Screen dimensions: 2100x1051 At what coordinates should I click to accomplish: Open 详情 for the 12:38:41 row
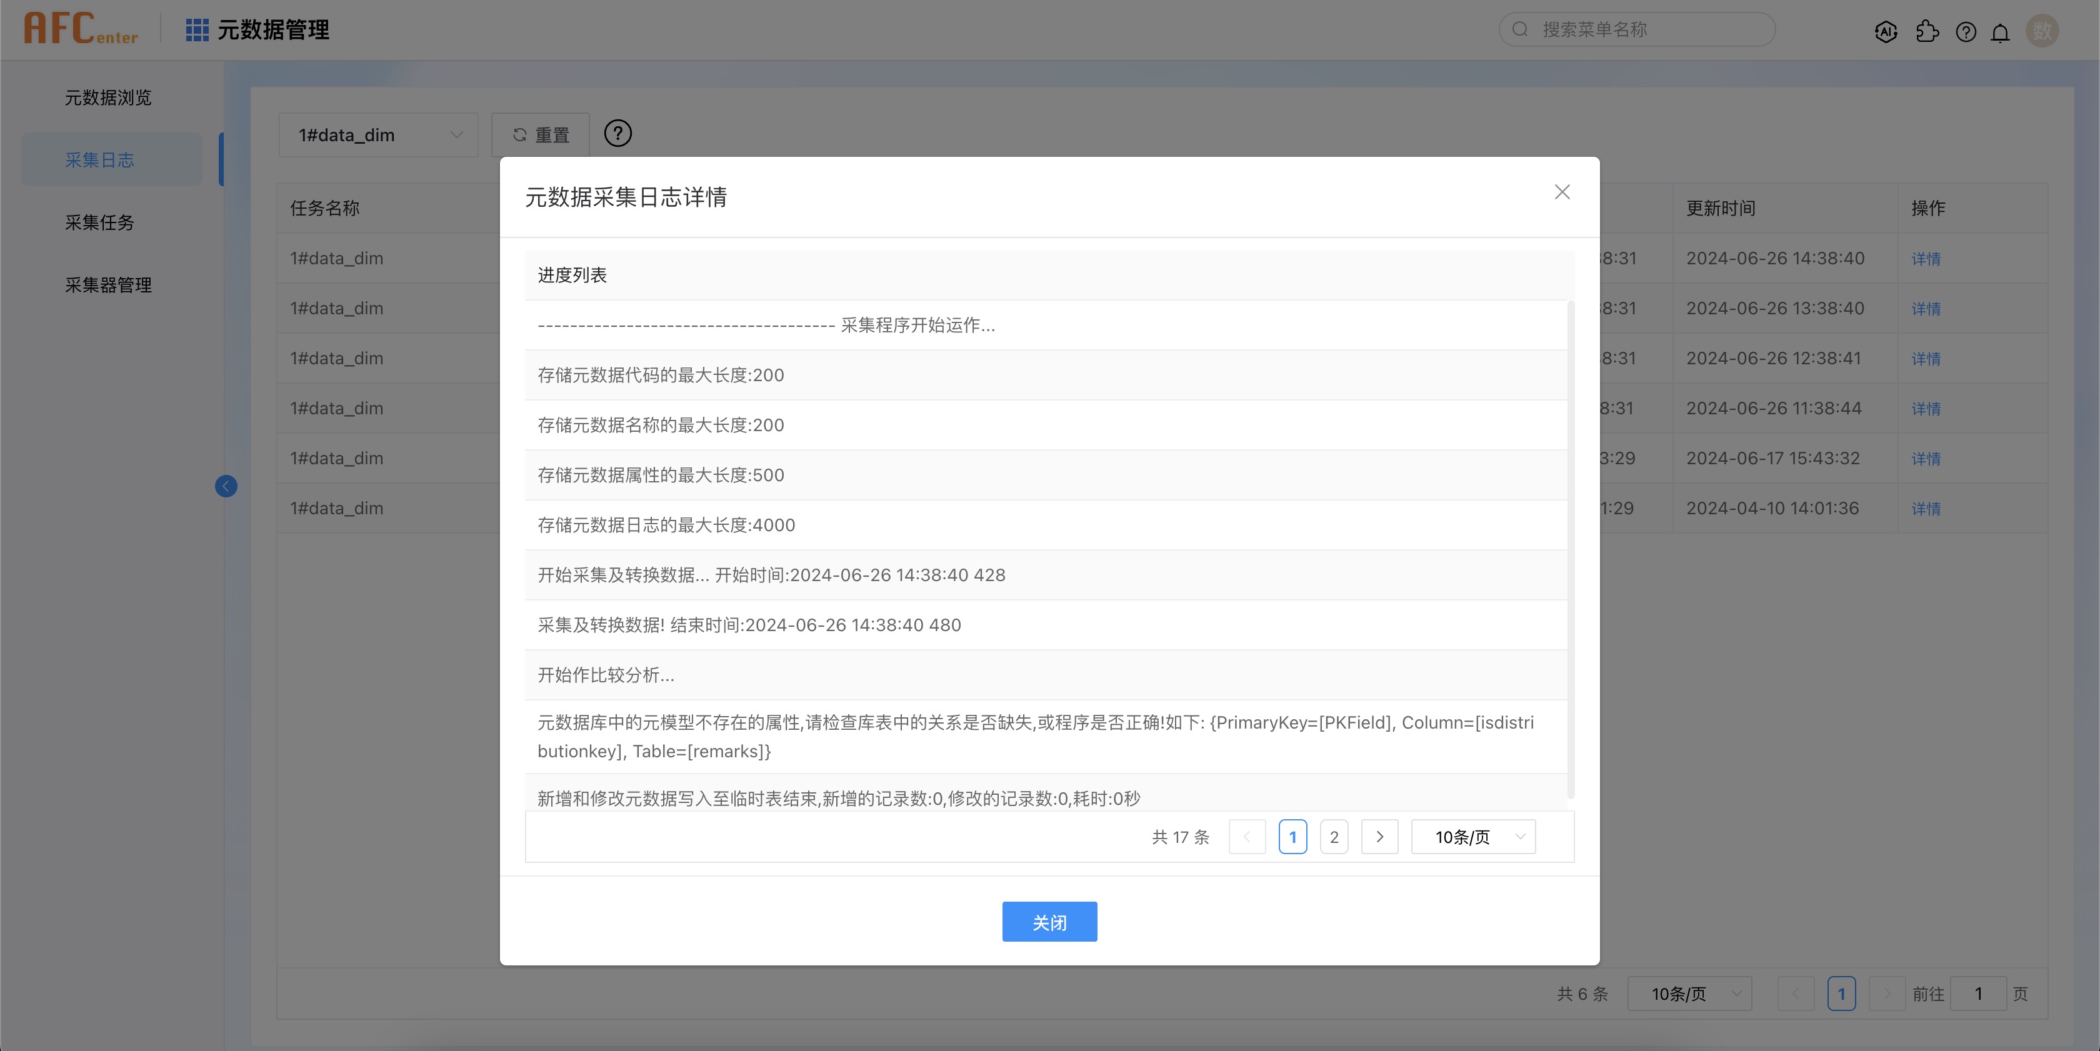pos(1926,359)
